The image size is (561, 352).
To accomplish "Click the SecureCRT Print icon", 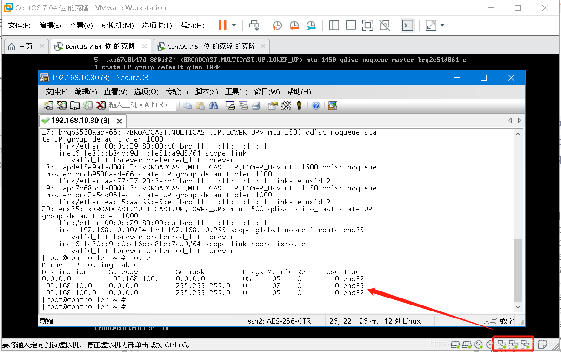I will [x=256, y=106].
